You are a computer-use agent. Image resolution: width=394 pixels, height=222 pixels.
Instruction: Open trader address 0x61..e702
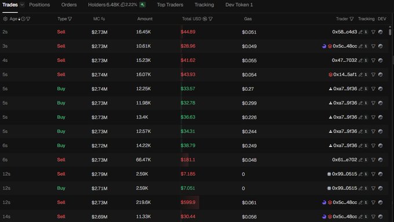tap(345, 160)
